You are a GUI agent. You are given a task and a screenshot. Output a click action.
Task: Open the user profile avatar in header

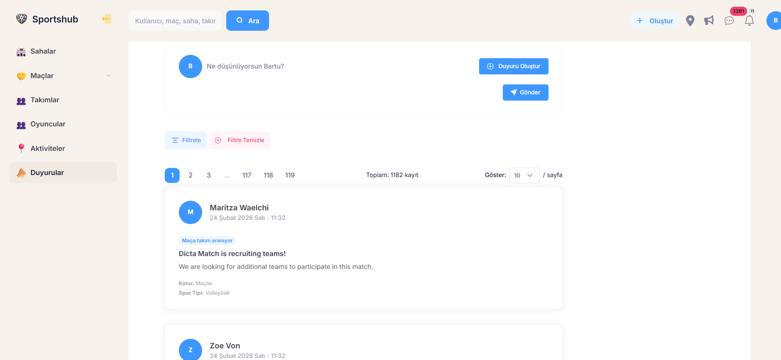(x=774, y=21)
